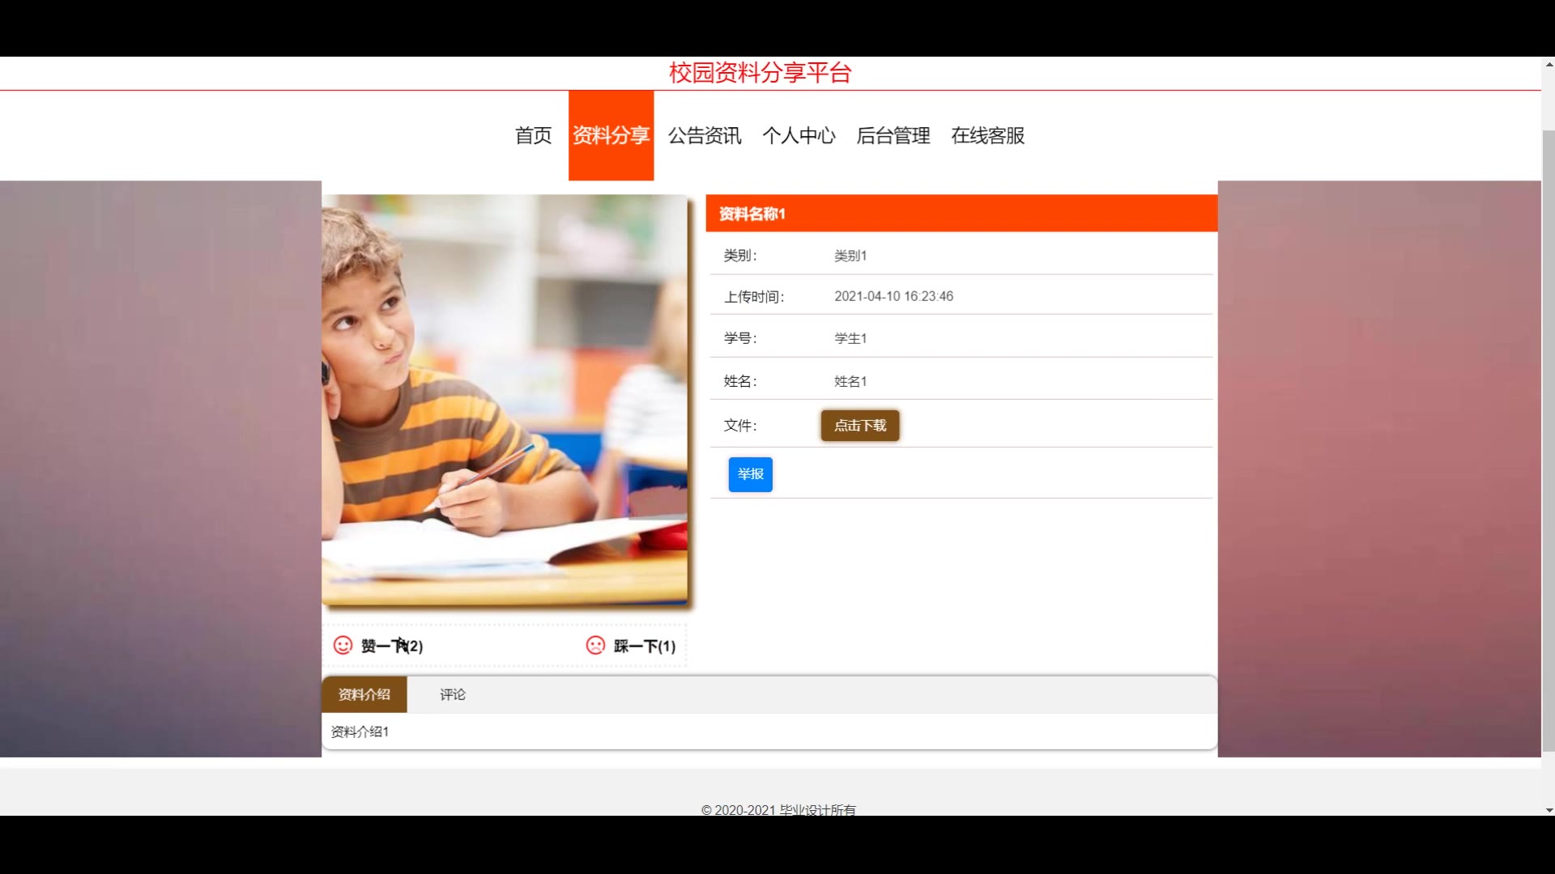Select the 资料分享 nav item
The height and width of the screenshot is (874, 1555).
[611, 135]
